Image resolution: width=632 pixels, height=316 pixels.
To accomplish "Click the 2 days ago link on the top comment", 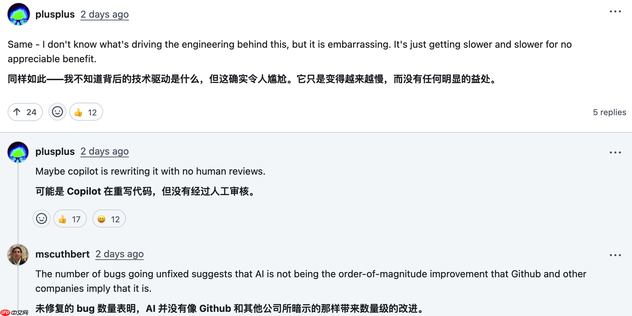I will (x=105, y=14).
